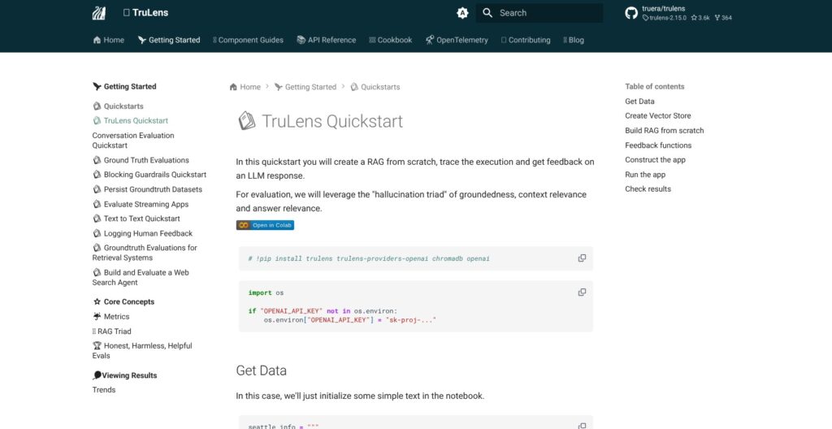Switch to the Cookbook tab
832x429 pixels.
coord(391,40)
